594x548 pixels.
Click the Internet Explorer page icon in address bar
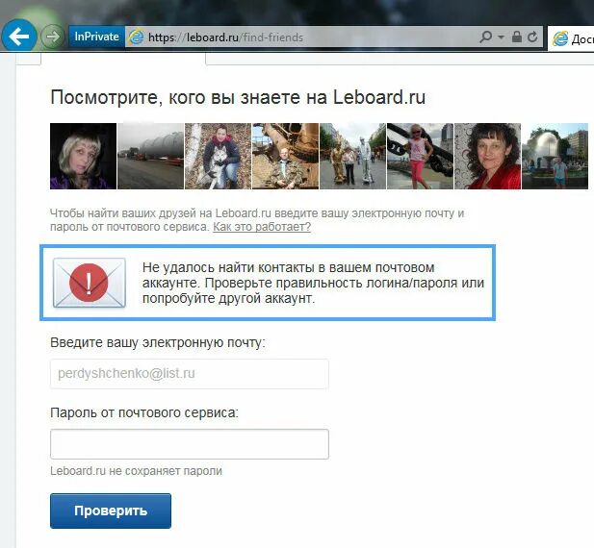click(136, 37)
